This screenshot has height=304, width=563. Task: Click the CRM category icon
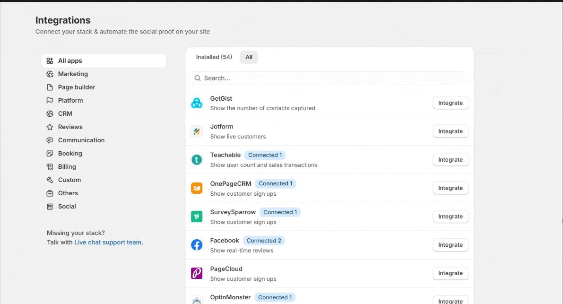[x=50, y=114]
